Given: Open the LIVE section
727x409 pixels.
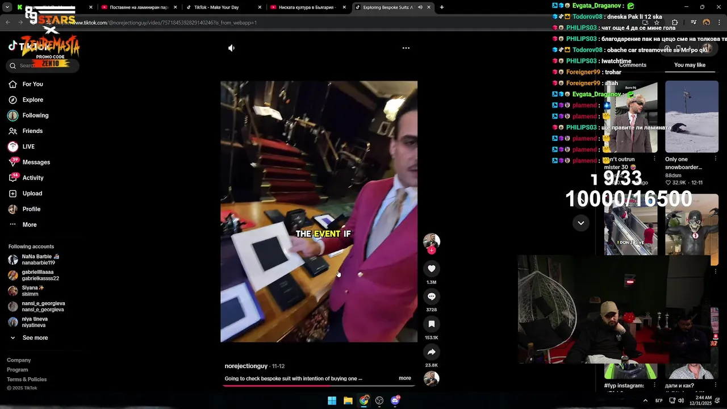Looking at the screenshot, I should [22, 147].
